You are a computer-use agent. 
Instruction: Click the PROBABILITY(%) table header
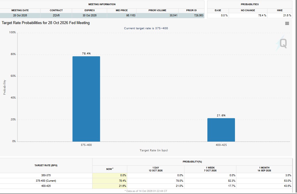pos(192,162)
